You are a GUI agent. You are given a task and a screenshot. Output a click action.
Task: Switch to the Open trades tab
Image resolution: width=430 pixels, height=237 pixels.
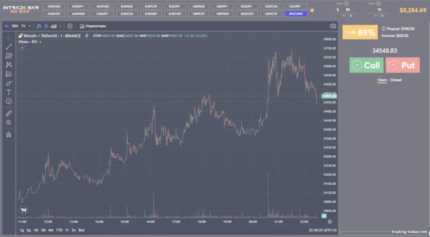coord(382,80)
